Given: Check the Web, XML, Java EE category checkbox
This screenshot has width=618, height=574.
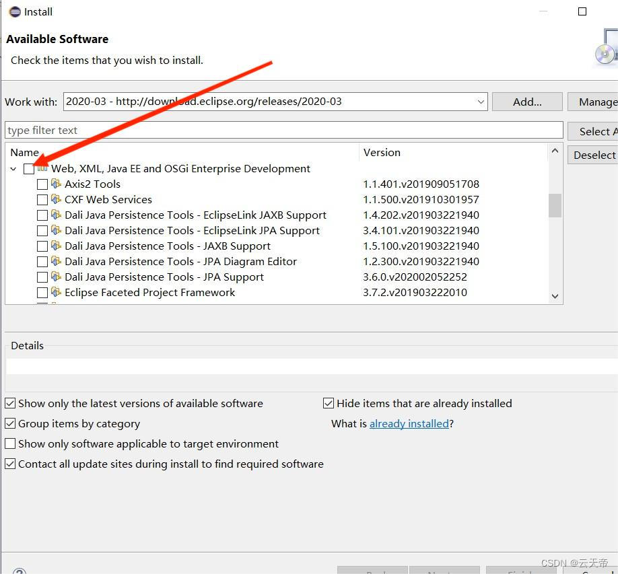Looking at the screenshot, I should click(x=29, y=169).
